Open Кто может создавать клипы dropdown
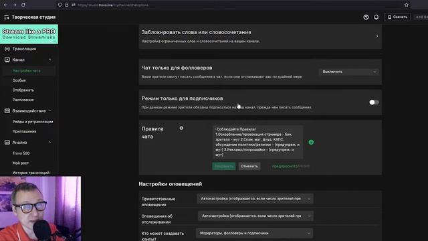The width and height of the screenshot is (428, 241). click(x=254, y=233)
